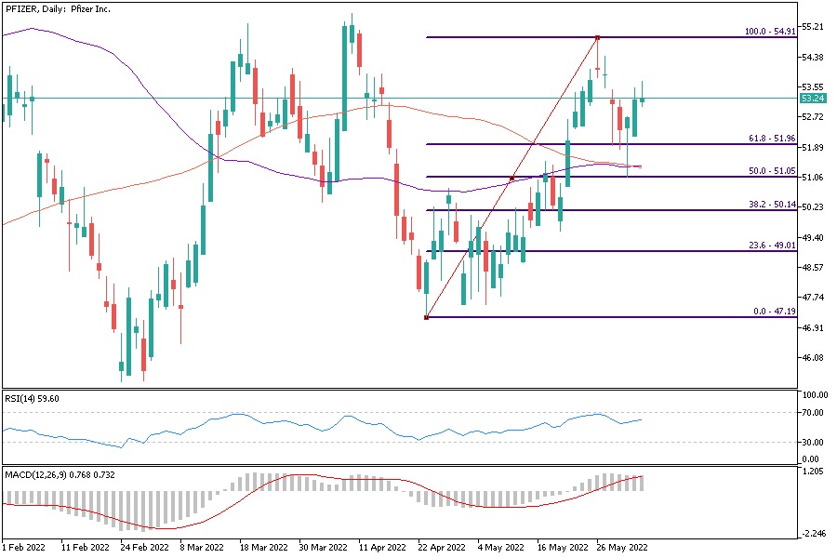Click the 100.0 - 54.91 Fibonacci label
The height and width of the screenshot is (558, 837).
pos(769,32)
